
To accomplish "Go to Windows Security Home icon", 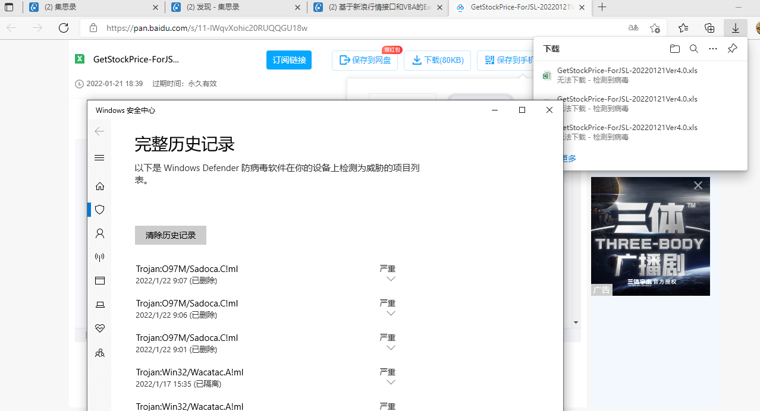I will [x=100, y=186].
